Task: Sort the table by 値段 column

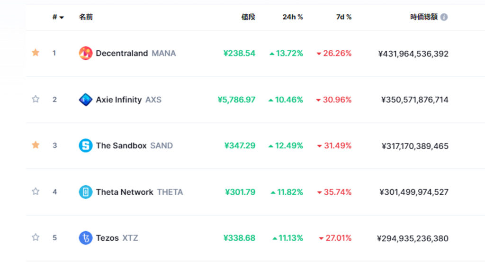Action: pos(248,17)
